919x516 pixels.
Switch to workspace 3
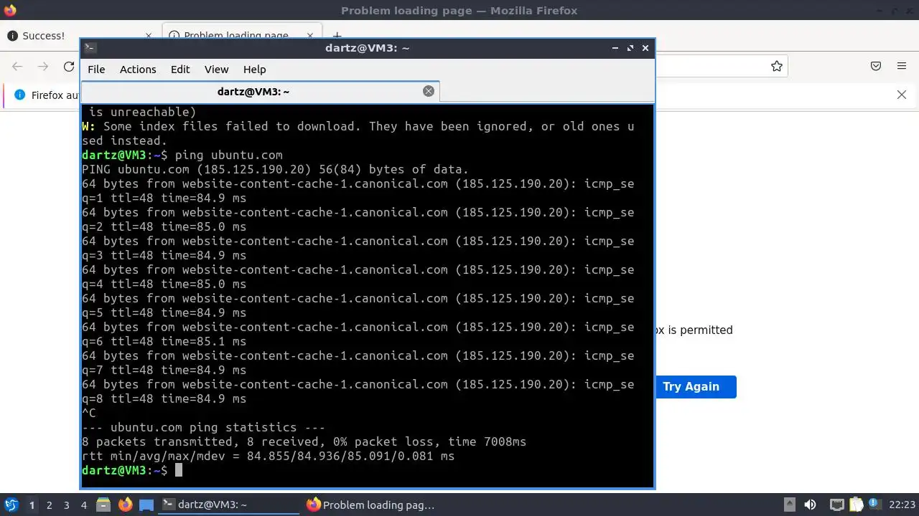pyautogui.click(x=66, y=505)
